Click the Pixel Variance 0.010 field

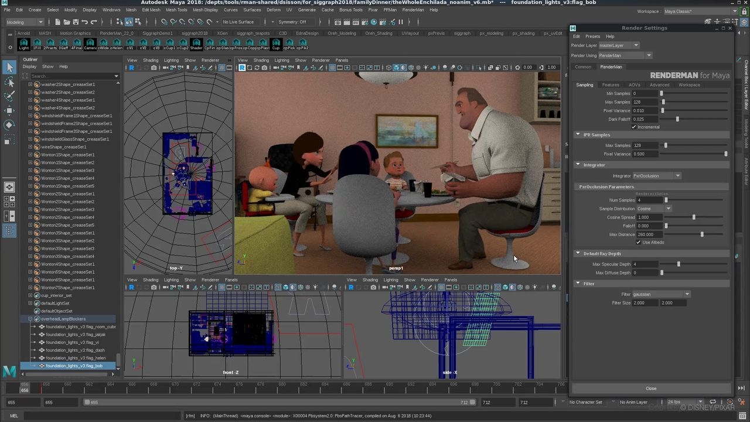click(645, 111)
